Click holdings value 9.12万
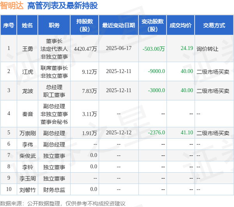234x207 pixels. click(x=89, y=72)
